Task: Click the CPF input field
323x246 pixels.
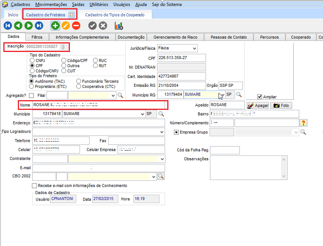Action: pyautogui.click(x=181, y=58)
